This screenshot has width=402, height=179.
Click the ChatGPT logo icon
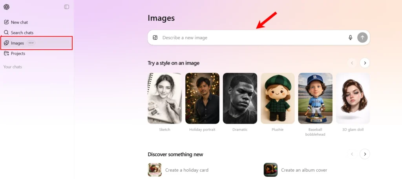pos(6,7)
